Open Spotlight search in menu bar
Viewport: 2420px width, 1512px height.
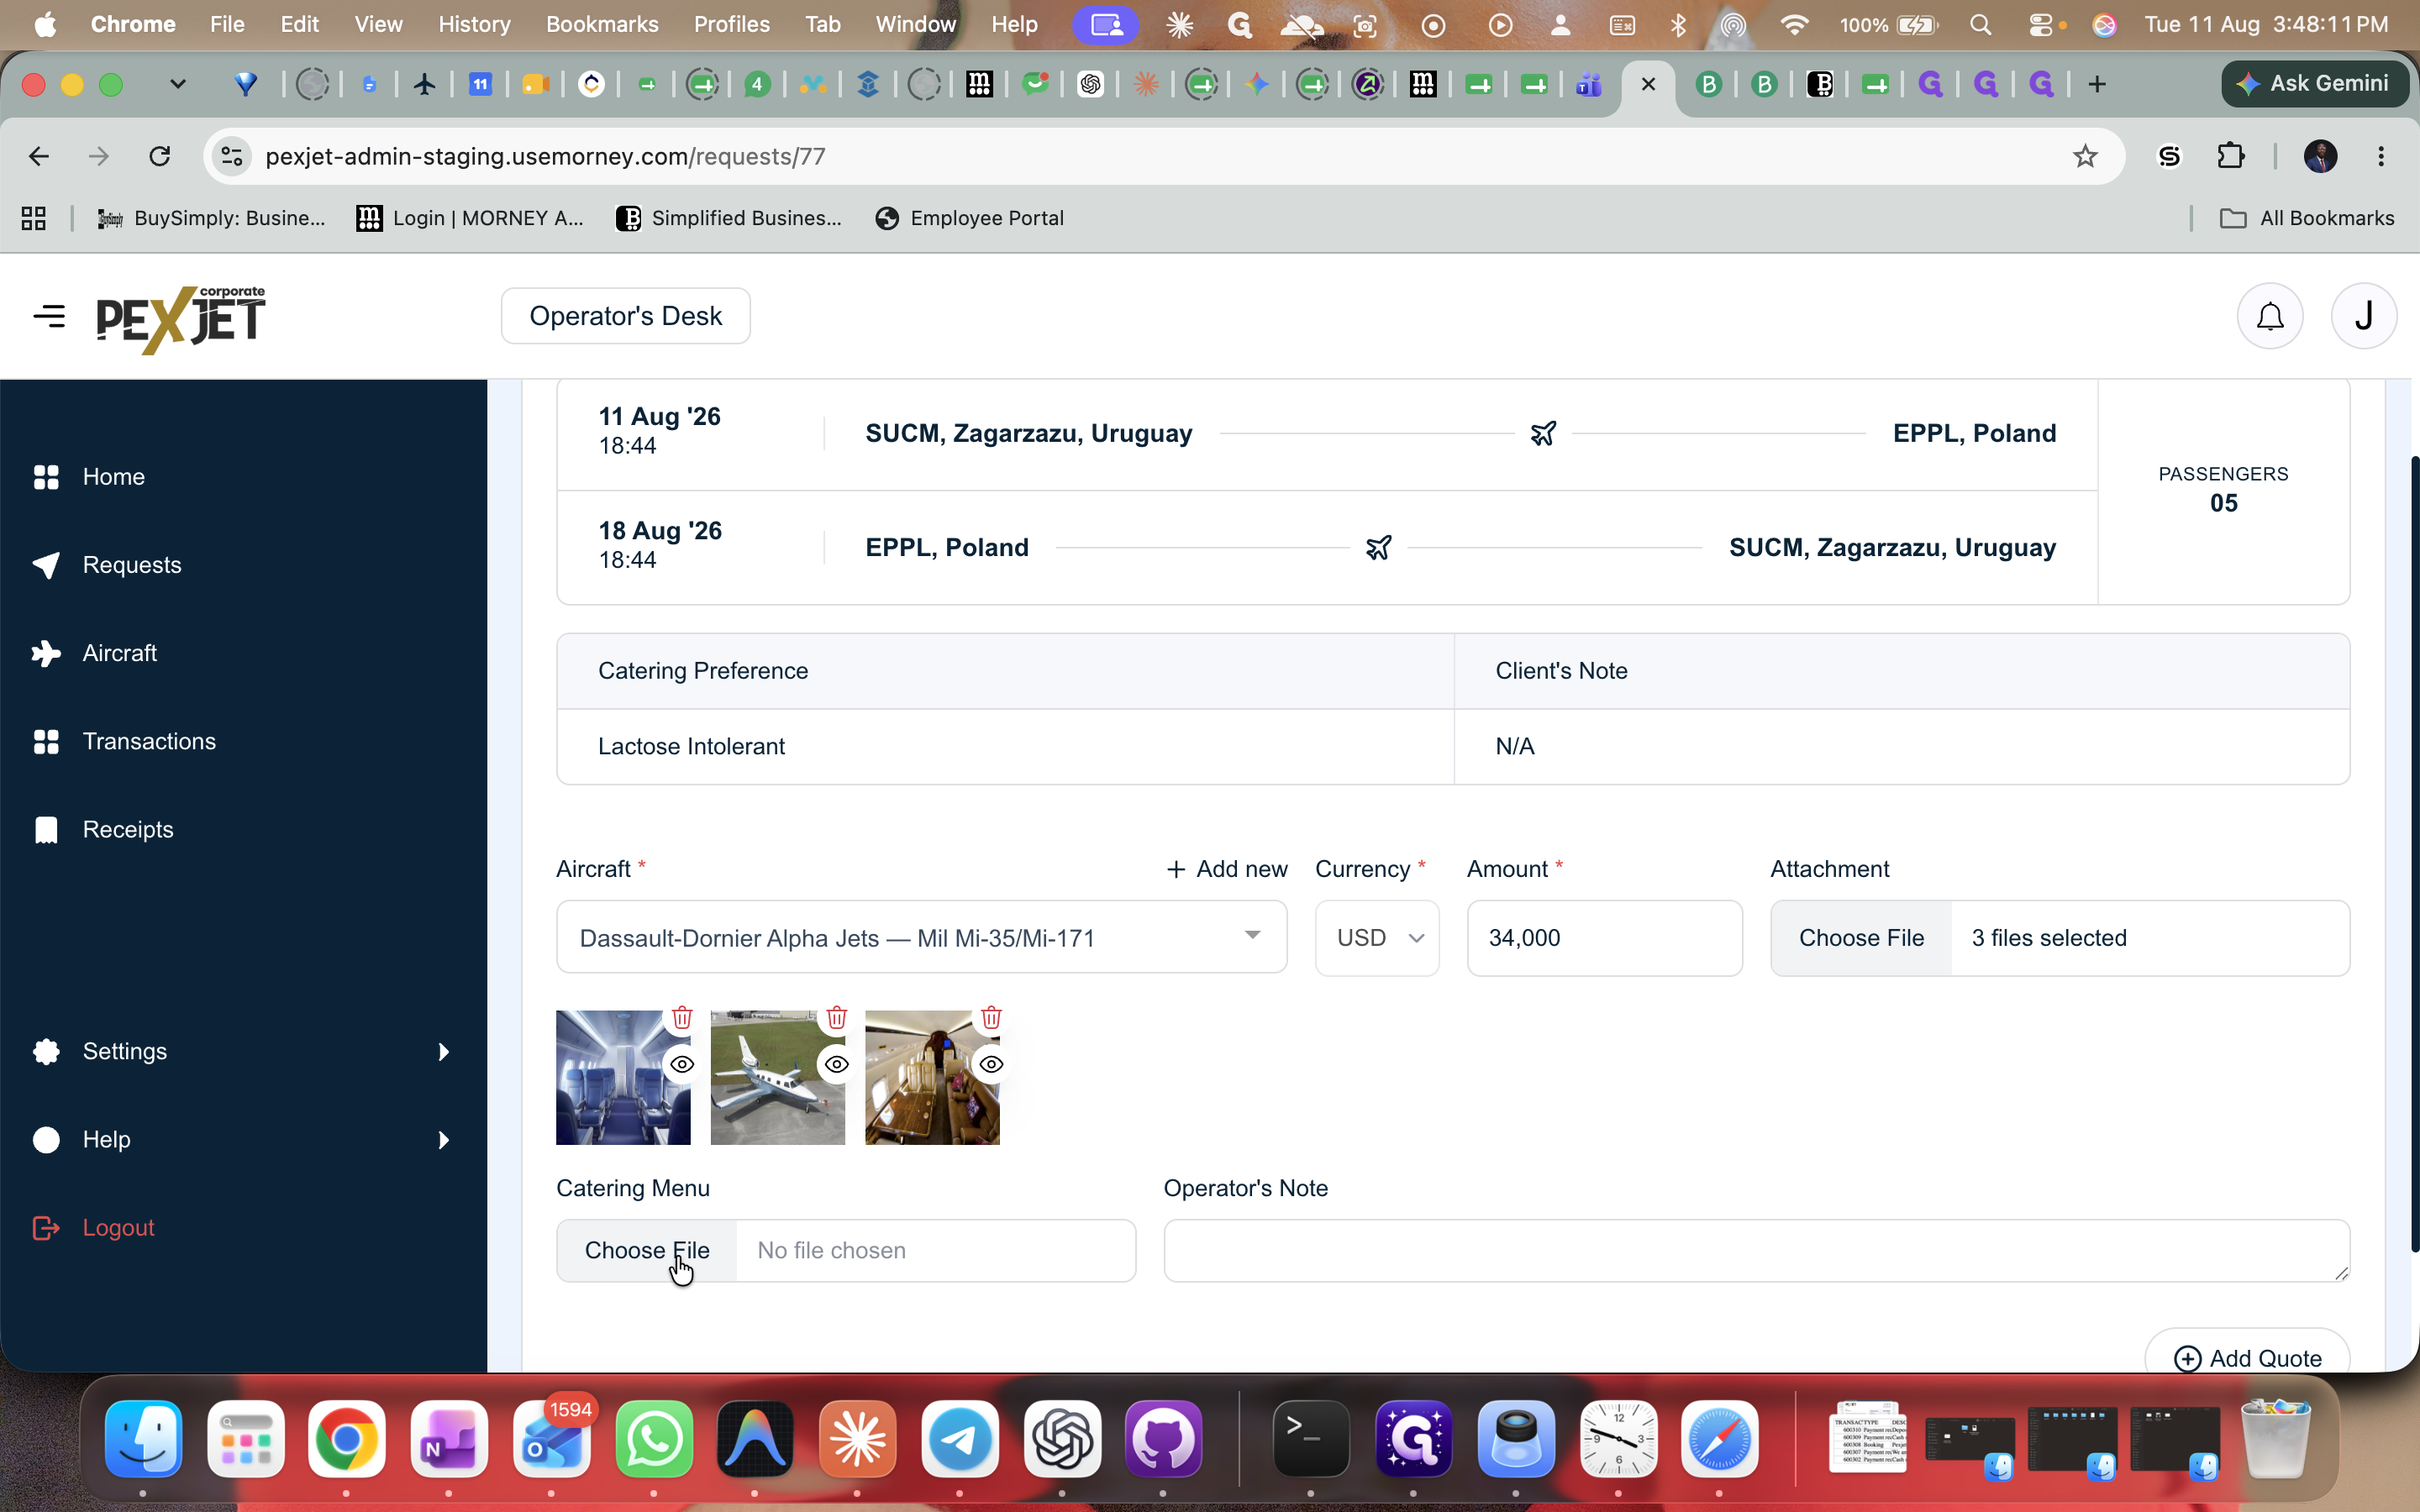coord(1980,25)
